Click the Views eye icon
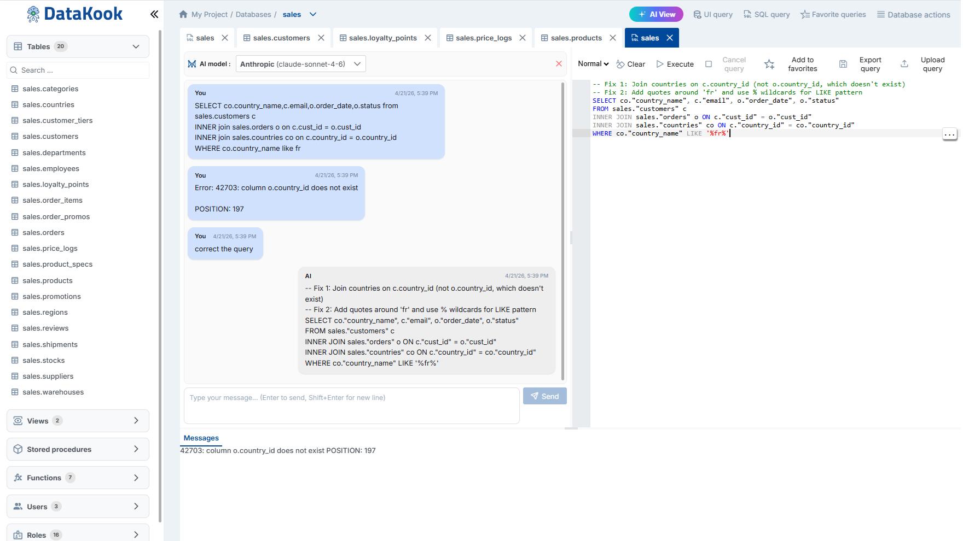The image size is (963, 541). [x=18, y=421]
